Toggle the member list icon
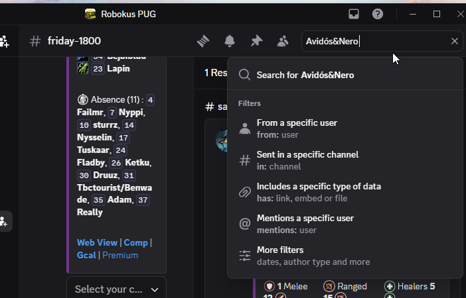This screenshot has height=298, width=466. 283,41
